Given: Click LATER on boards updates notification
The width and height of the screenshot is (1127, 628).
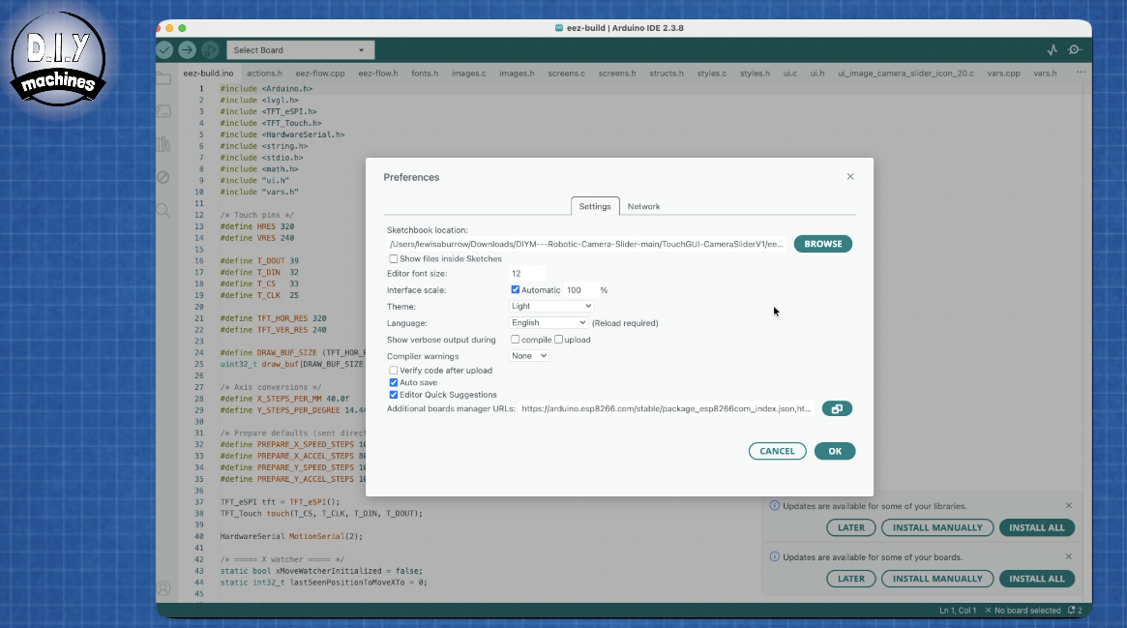Looking at the screenshot, I should coord(851,579).
